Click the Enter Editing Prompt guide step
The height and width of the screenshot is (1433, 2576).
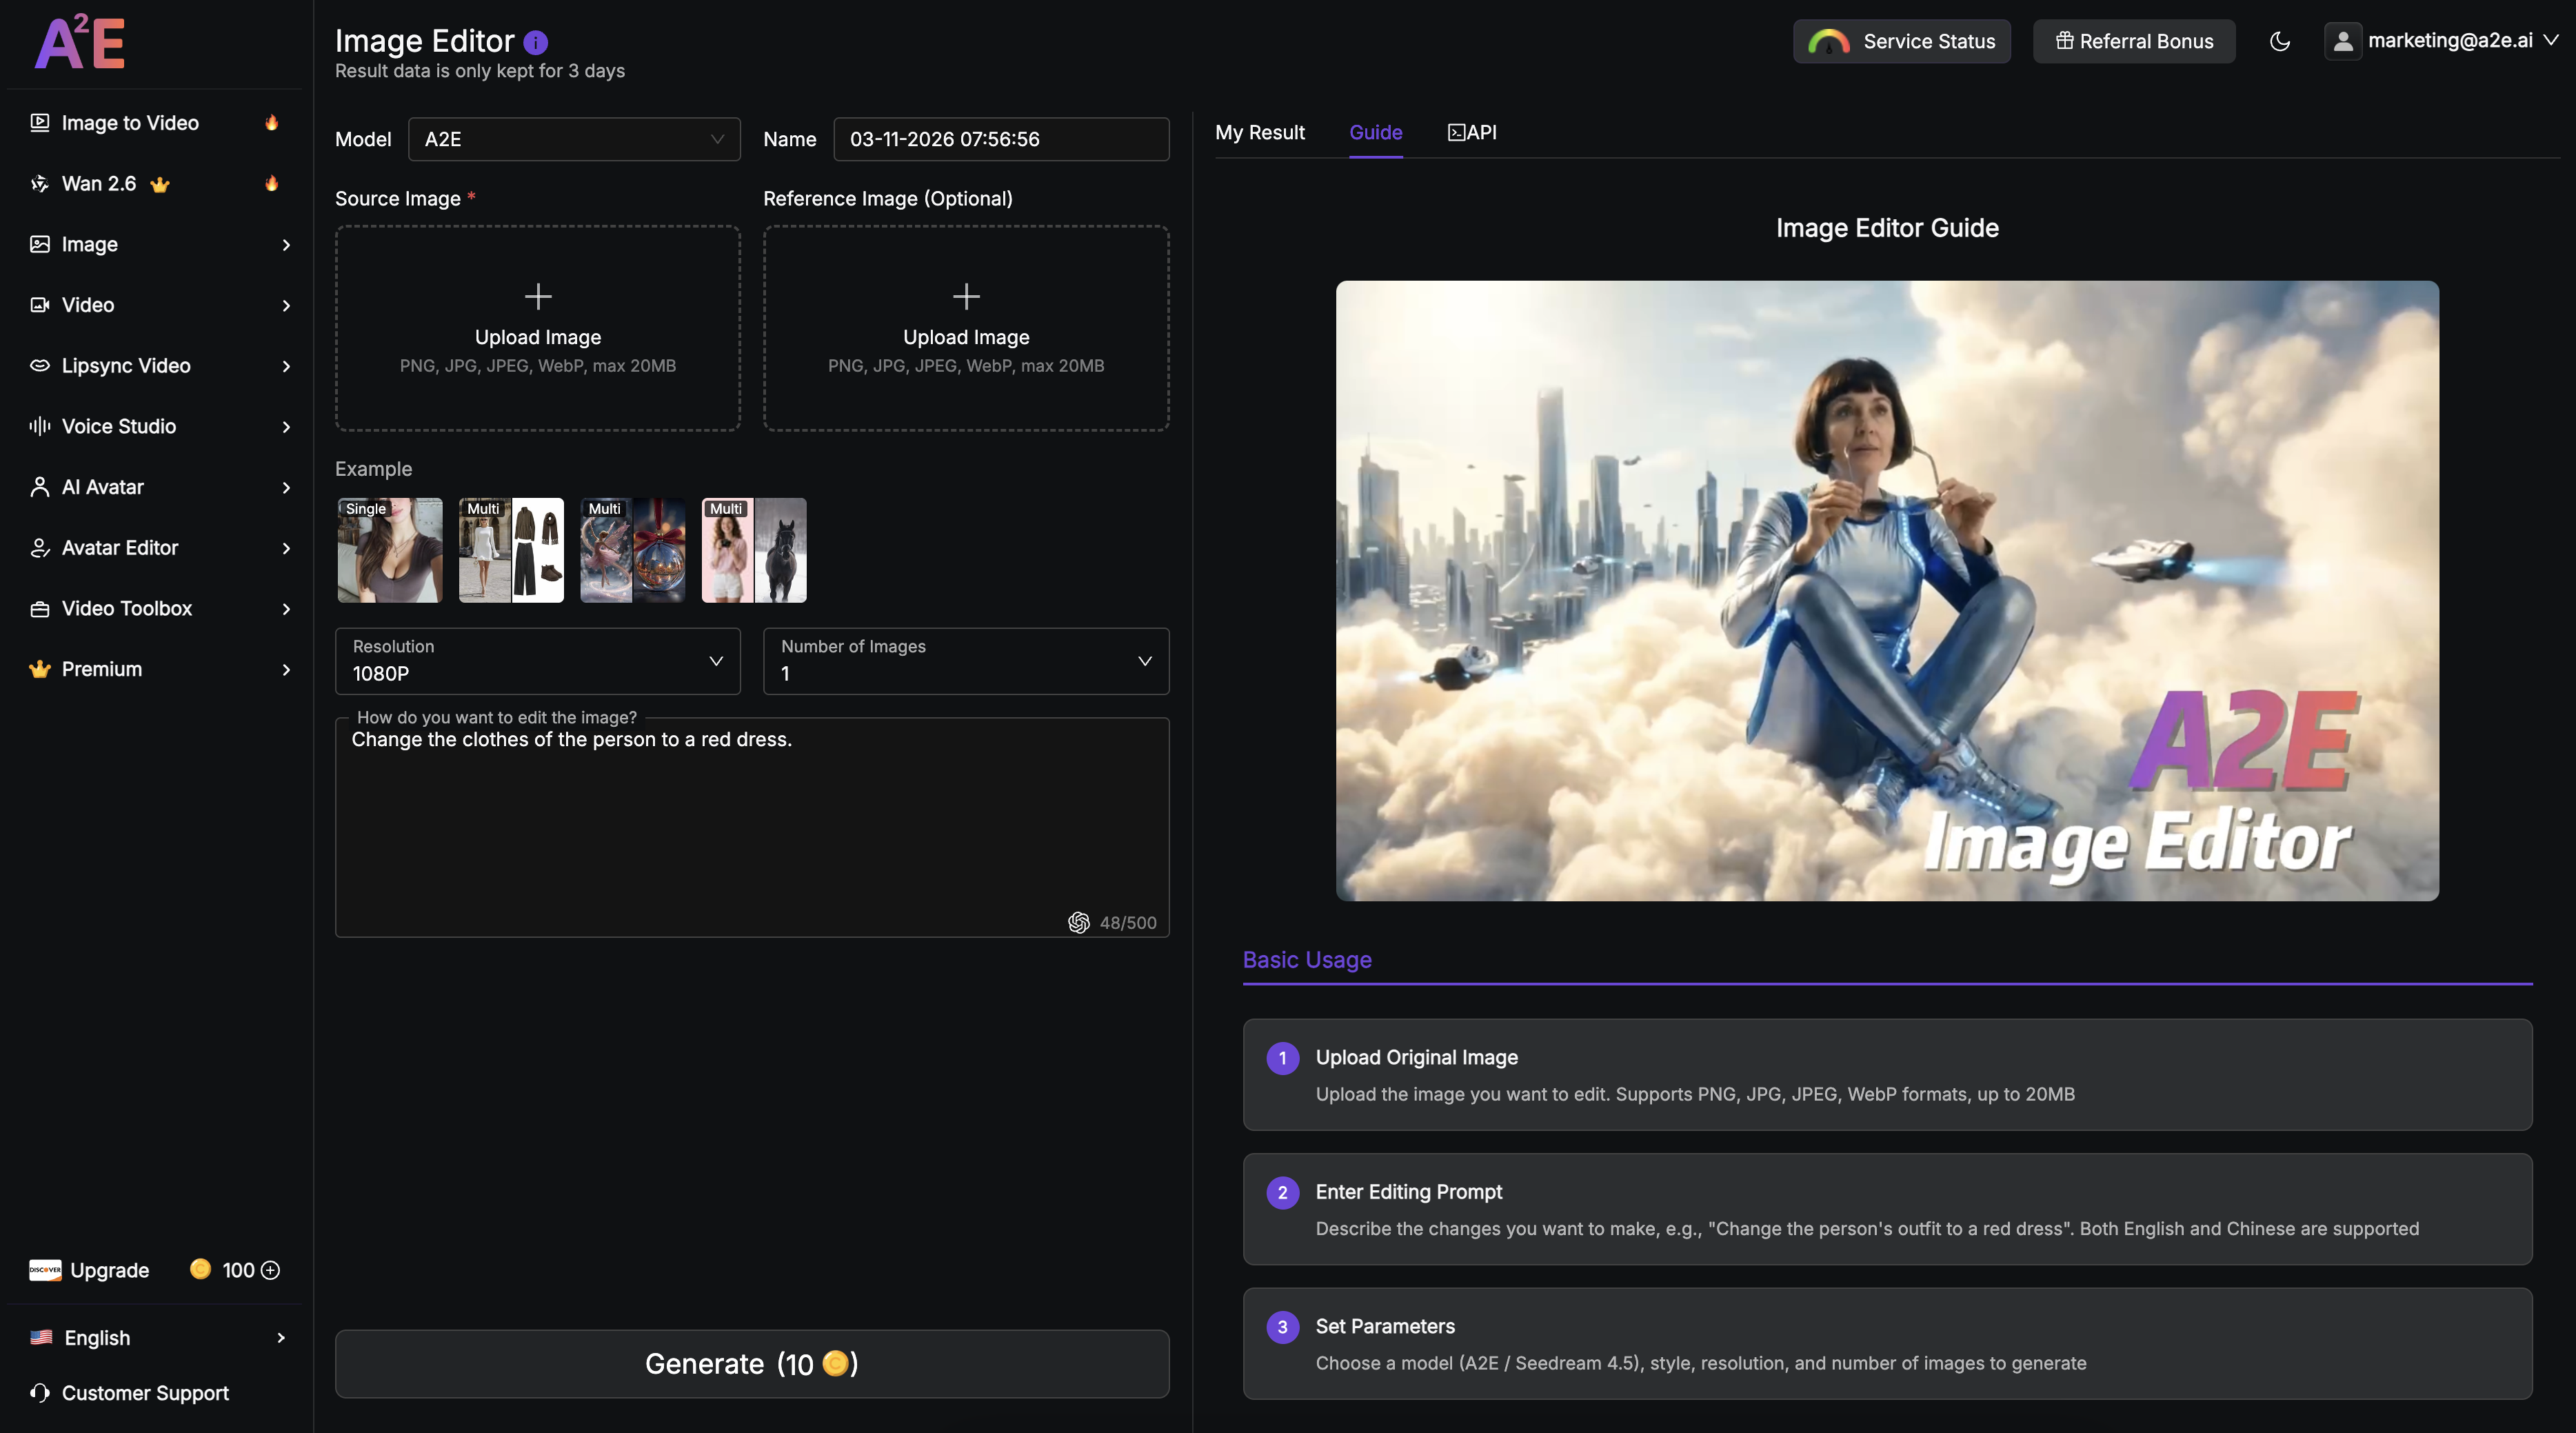pyautogui.click(x=1887, y=1209)
